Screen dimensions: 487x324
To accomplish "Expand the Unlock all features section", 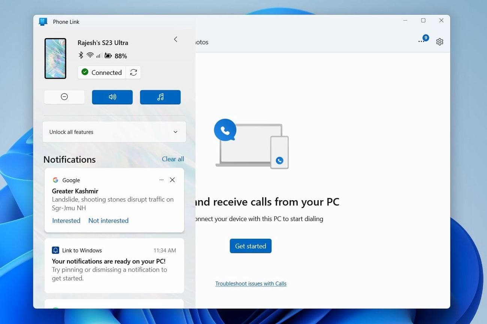I will tap(114, 132).
